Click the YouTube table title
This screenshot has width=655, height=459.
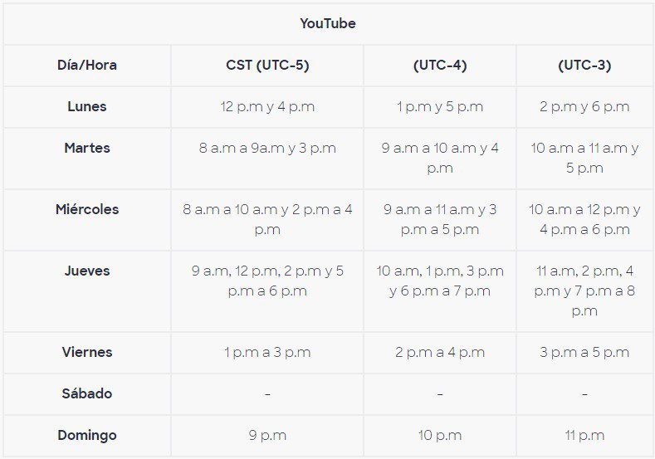tap(328, 24)
